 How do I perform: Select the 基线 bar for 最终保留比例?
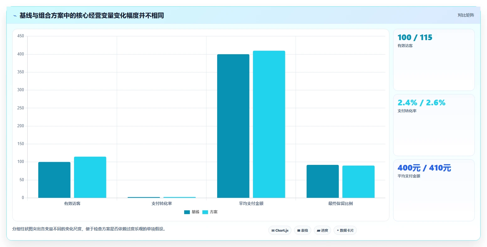[x=323, y=181]
